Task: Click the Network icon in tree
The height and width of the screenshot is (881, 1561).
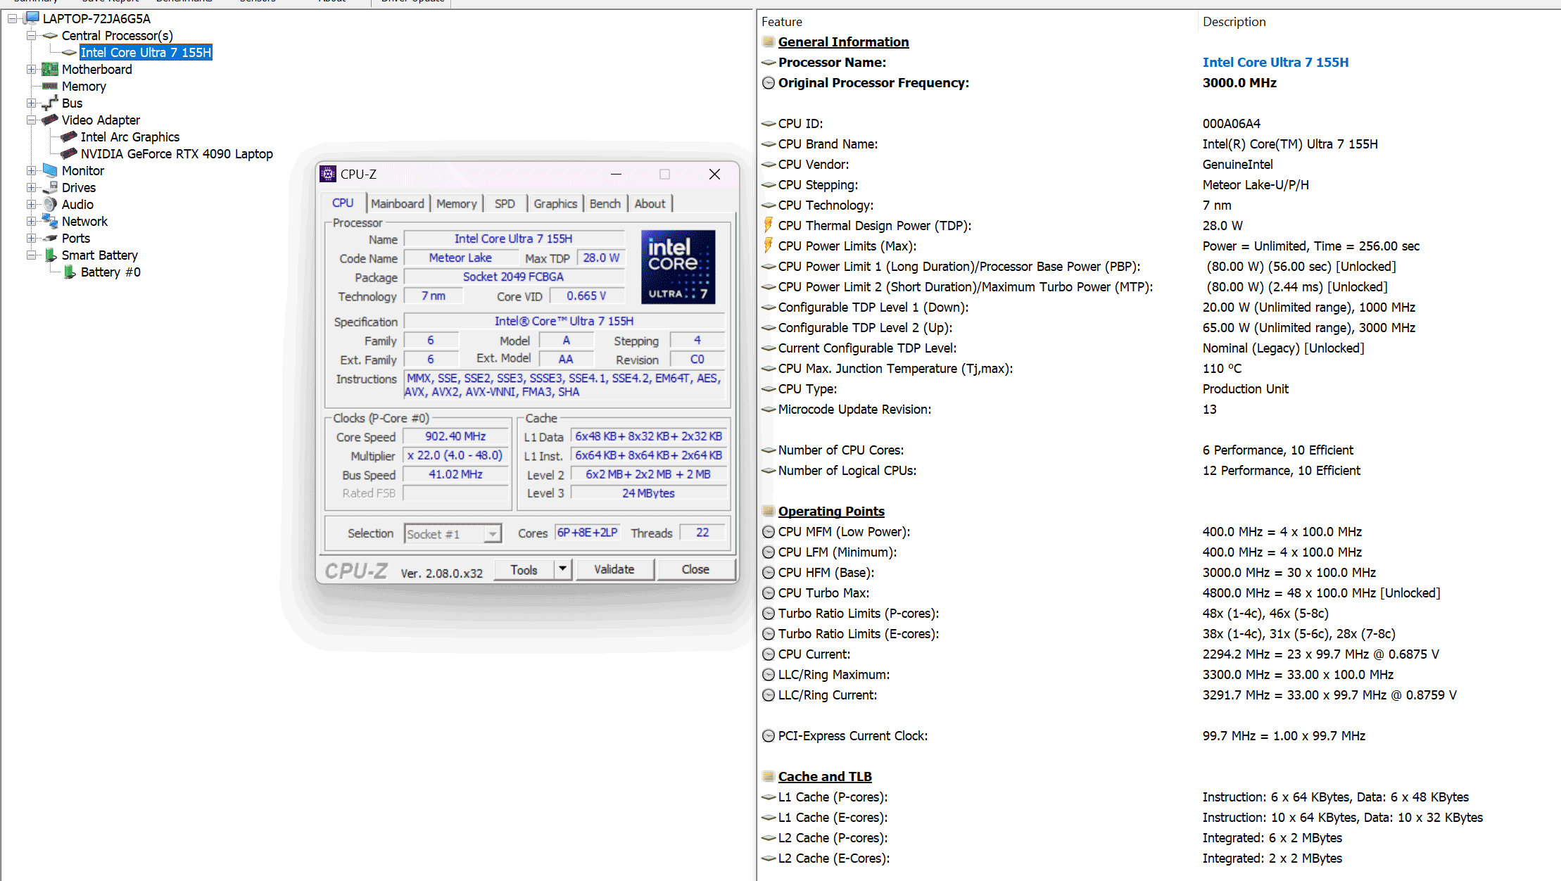Action: pyautogui.click(x=50, y=221)
